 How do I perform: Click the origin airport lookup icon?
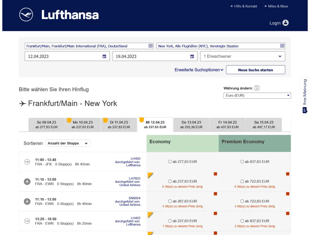(x=151, y=46)
